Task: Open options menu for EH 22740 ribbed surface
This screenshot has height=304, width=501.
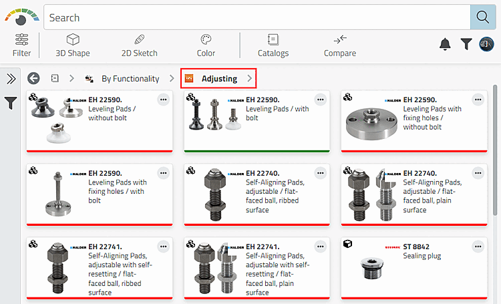Action: [321, 172]
